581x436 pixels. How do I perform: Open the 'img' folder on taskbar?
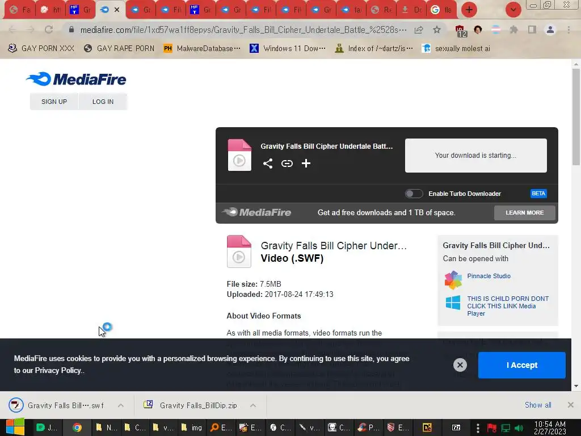tap(192, 427)
